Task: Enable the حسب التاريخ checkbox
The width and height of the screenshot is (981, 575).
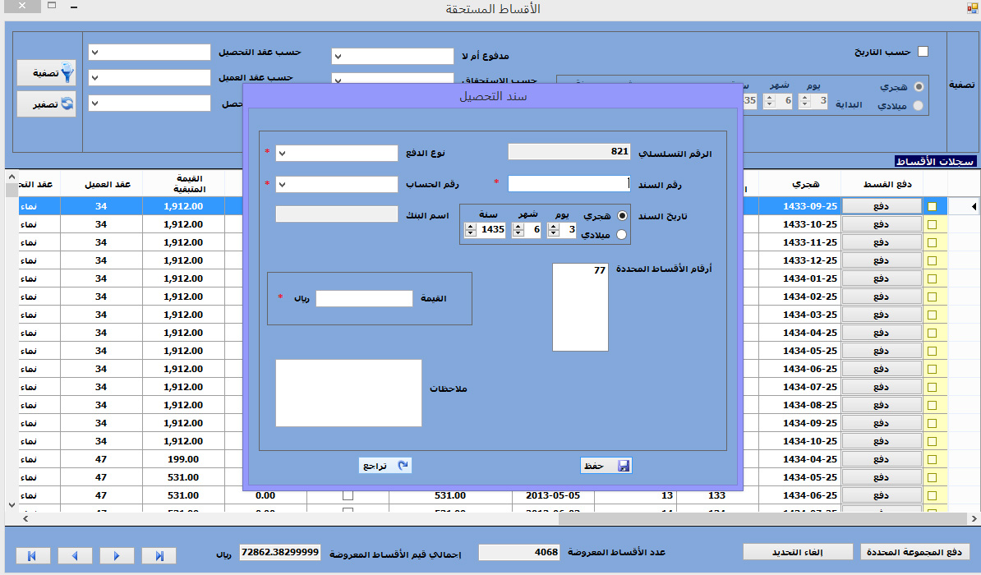Action: (923, 52)
